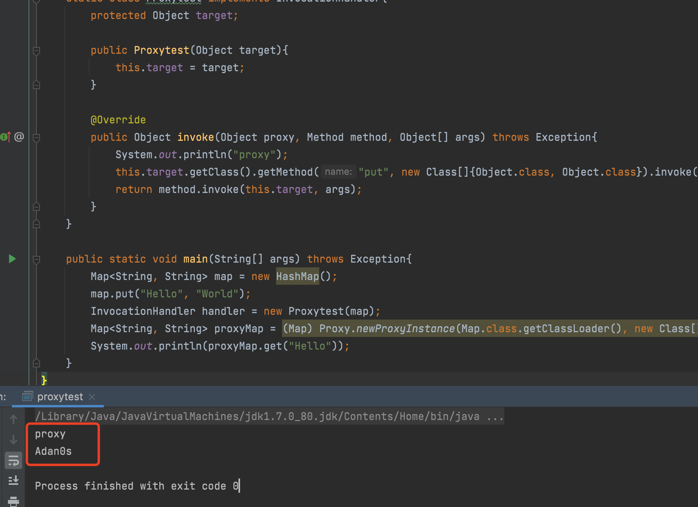
Task: Select the proxytest run tab
Action: [60, 397]
